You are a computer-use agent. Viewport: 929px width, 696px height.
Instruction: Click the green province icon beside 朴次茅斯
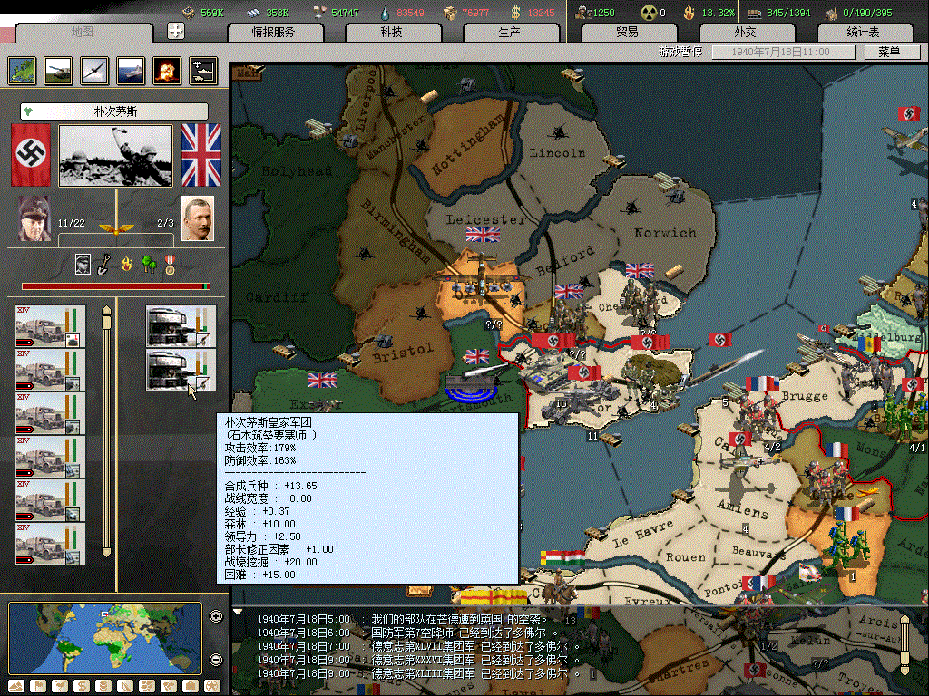[x=28, y=111]
